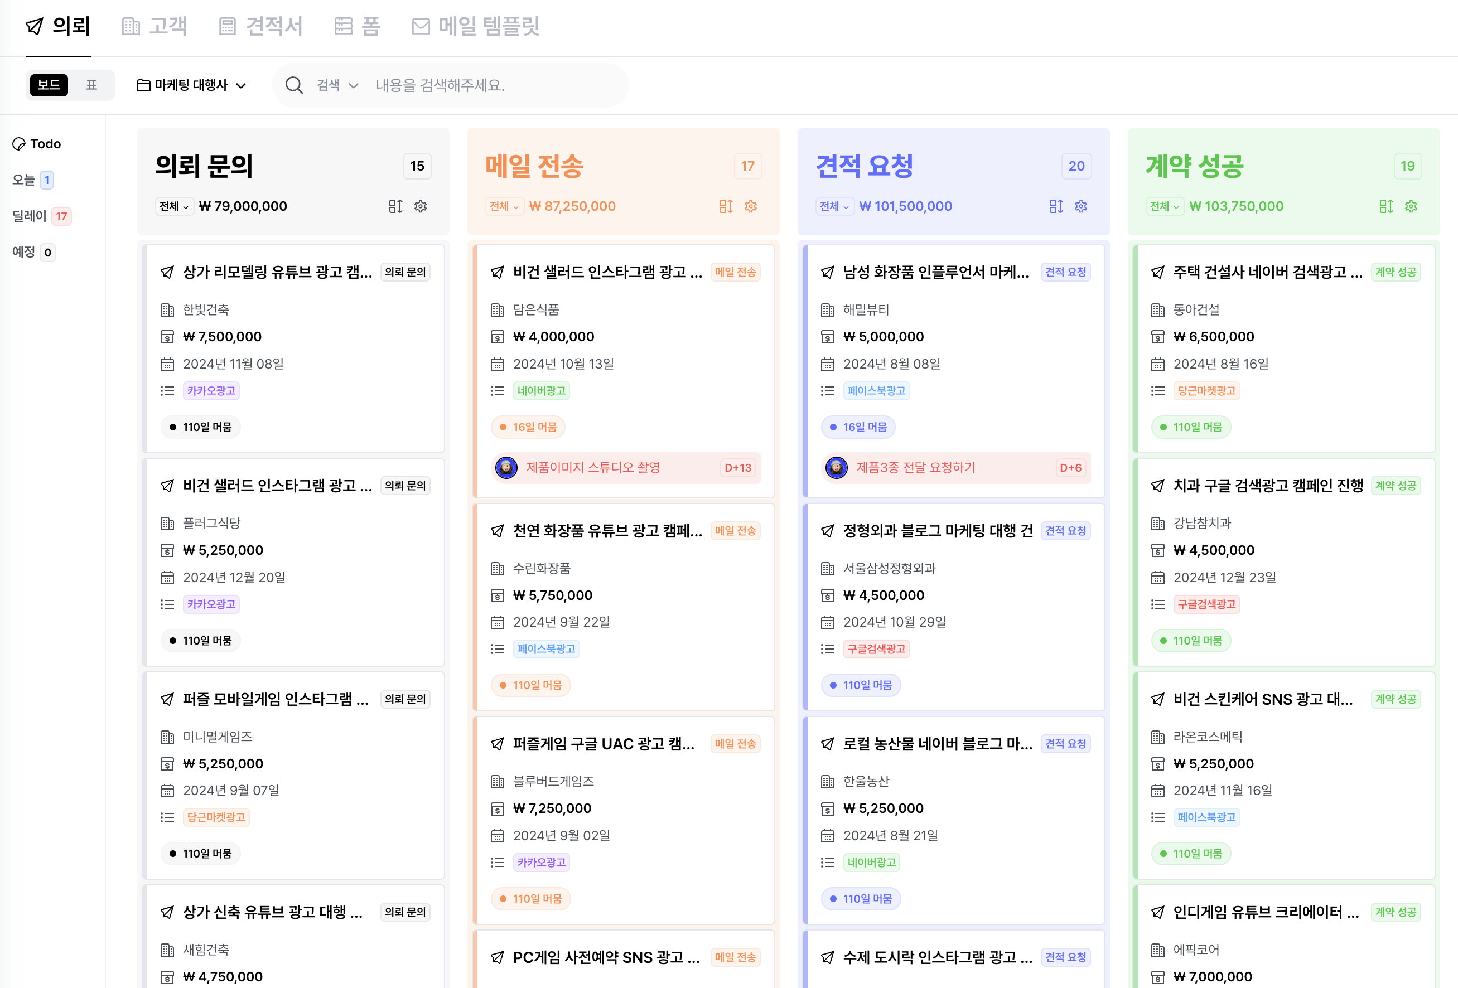Switch to 표 table view toggle
1458x988 pixels.
pyautogui.click(x=91, y=85)
